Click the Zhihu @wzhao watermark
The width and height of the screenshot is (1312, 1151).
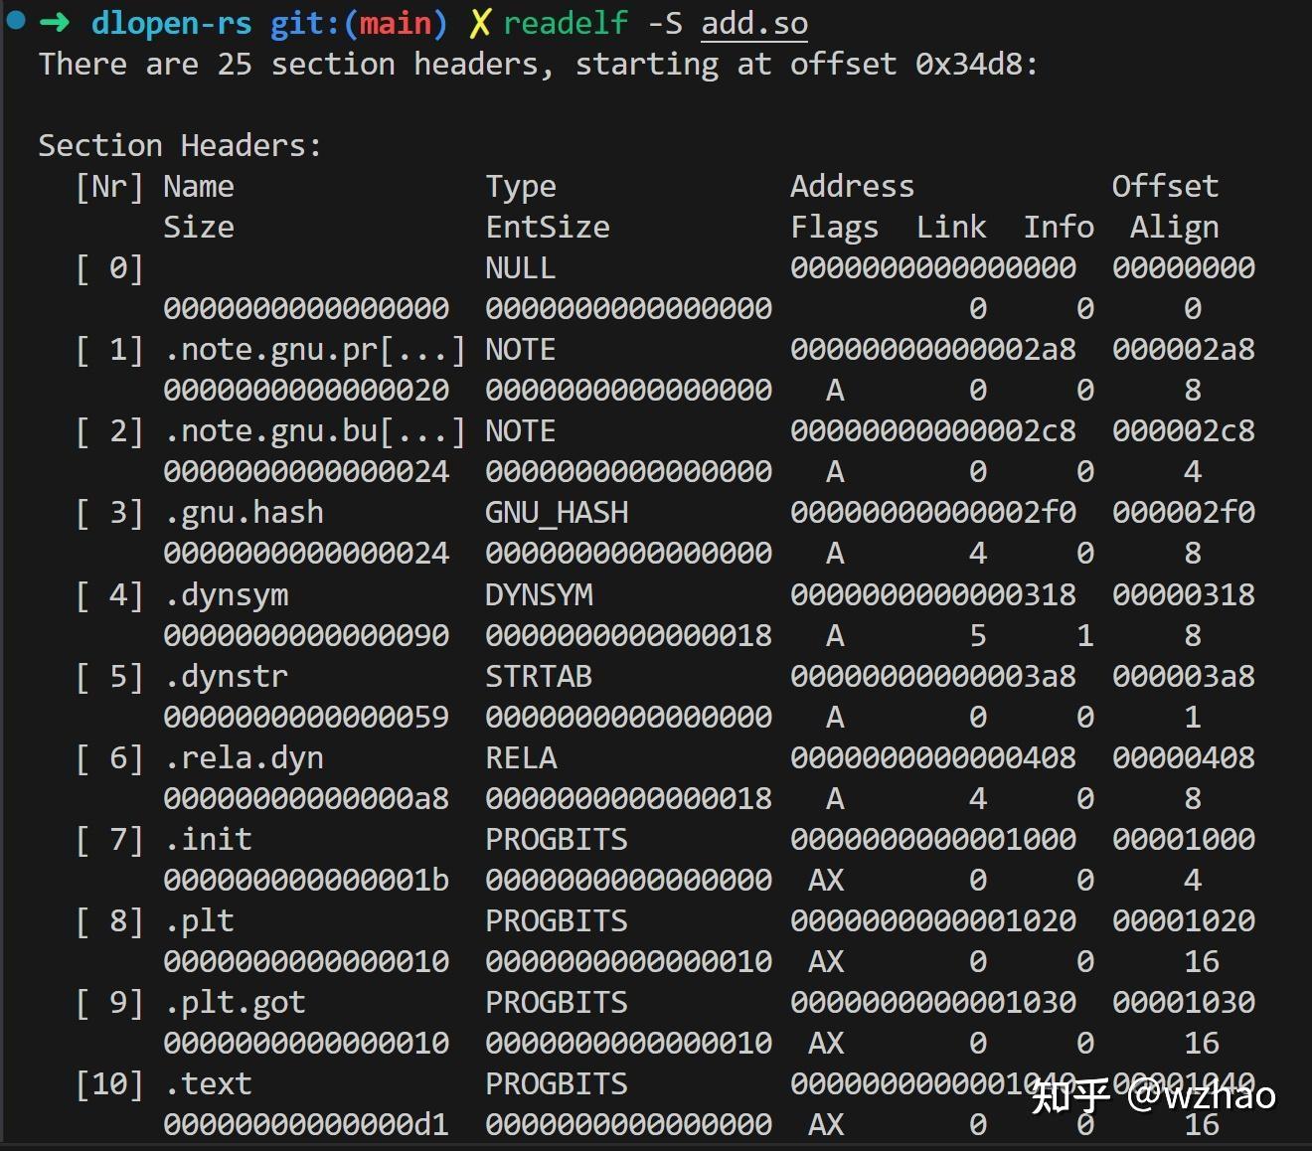[1153, 1095]
